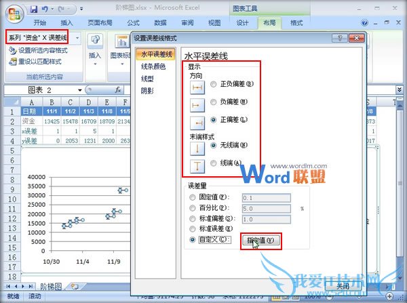Screen dimensions: 407x303
Task: Select 线条颜色 category in dialog
Action: 153,66
